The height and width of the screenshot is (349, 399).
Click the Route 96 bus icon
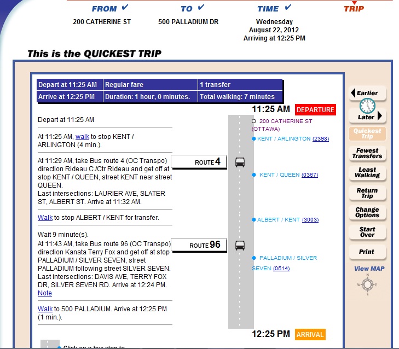(x=240, y=245)
